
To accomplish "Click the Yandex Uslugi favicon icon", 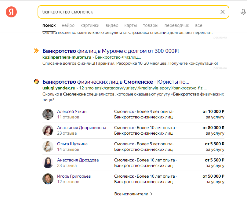I will pos(36,82).
